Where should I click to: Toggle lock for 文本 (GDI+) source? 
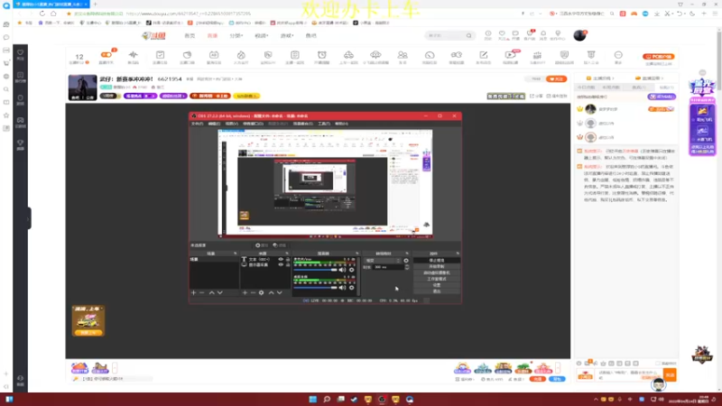288,260
